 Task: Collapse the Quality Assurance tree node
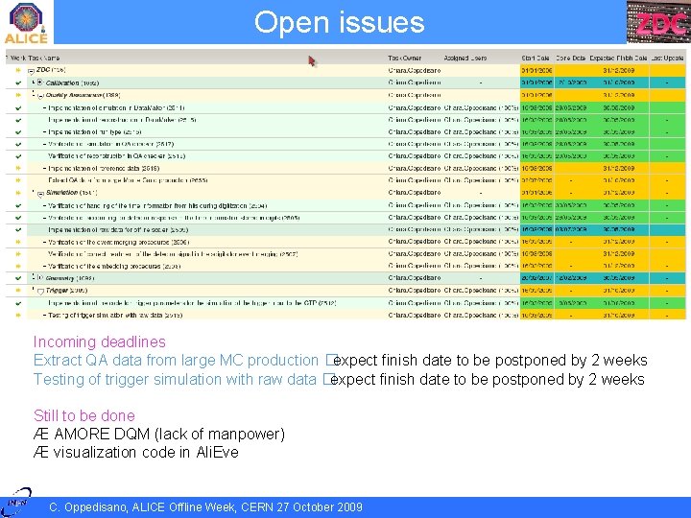pos(40,96)
